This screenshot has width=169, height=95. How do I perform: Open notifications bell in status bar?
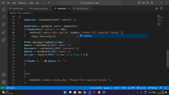click(x=166, y=88)
